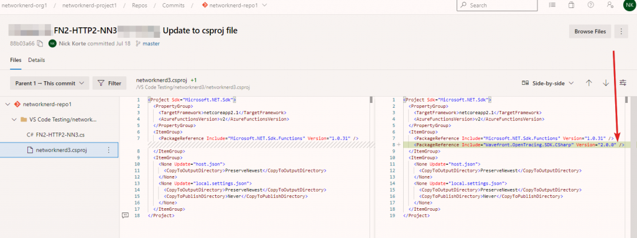637x238 pixels.
Task: Click the Update to csproj file title
Action: pos(200,31)
